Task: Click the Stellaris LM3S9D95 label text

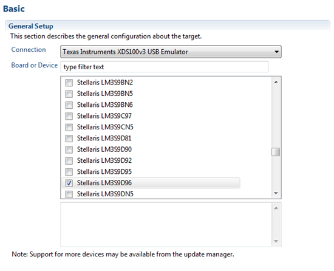Action: 104,172
